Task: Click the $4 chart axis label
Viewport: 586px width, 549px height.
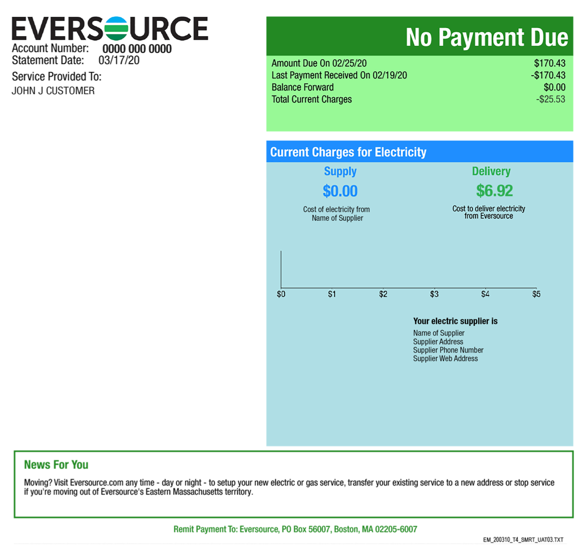Action: 485,294
